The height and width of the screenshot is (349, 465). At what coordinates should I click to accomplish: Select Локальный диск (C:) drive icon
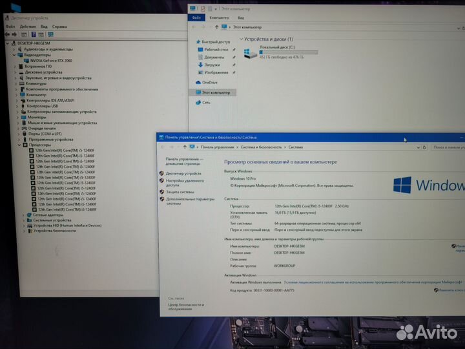pyautogui.click(x=250, y=54)
